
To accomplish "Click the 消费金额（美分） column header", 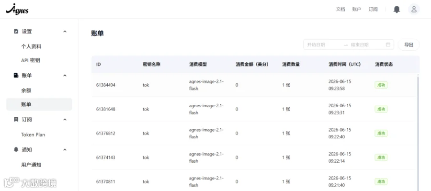I will pos(252,64).
